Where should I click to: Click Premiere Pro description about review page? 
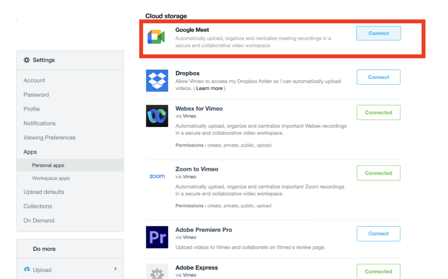point(250,247)
